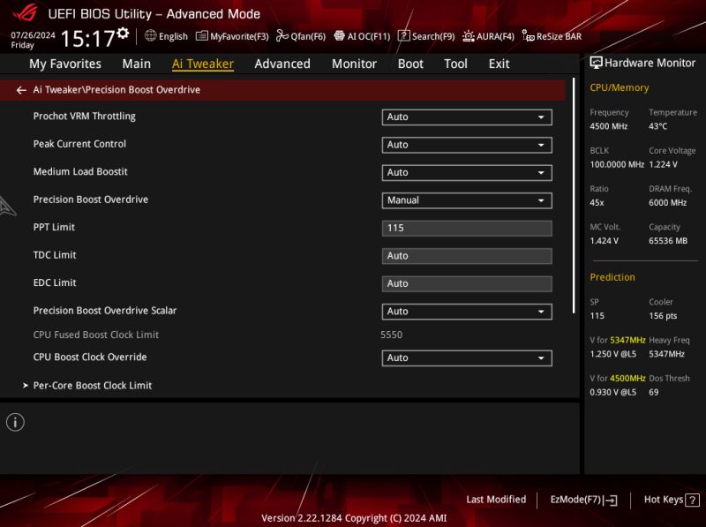Image resolution: width=706 pixels, height=527 pixels.
Task: Switch to Boot tab
Action: pos(410,64)
